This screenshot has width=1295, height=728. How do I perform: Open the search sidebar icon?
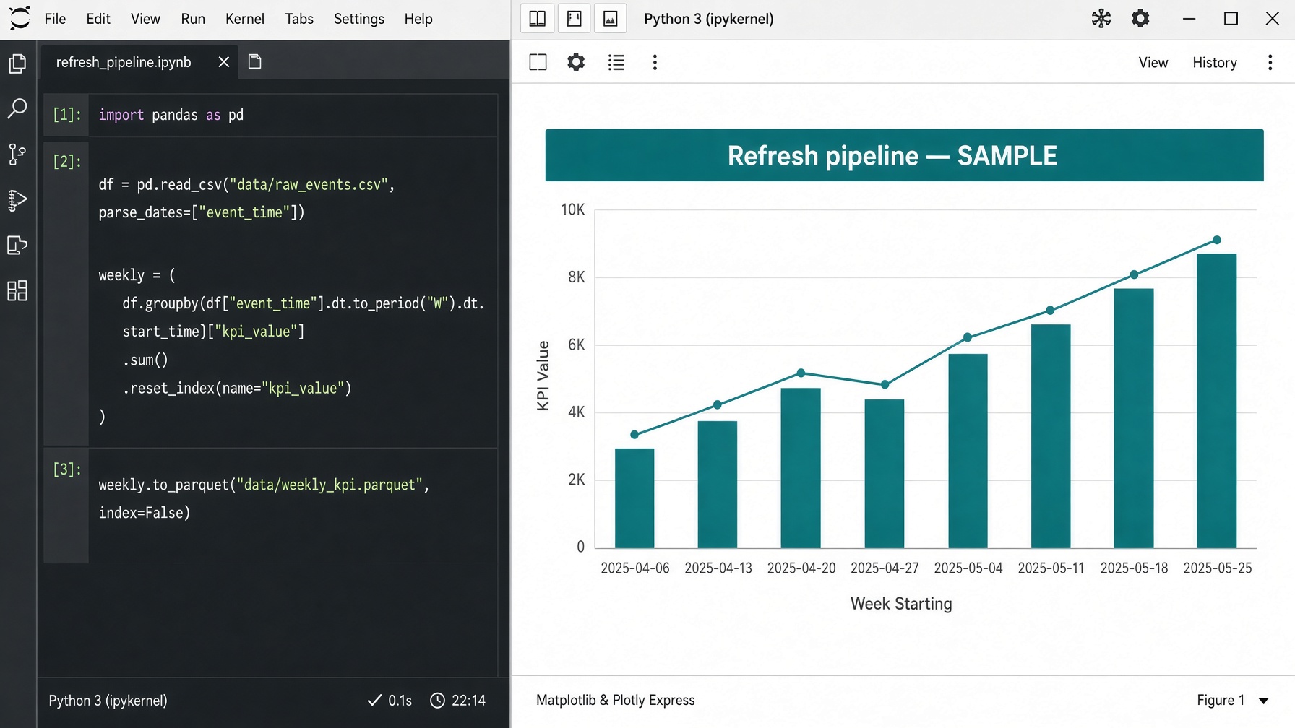point(17,109)
